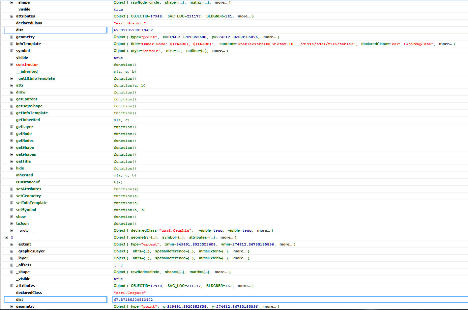Click the "more..." link in the __proto__ row
The width and height of the screenshot is (468, 310).
tap(263, 230)
